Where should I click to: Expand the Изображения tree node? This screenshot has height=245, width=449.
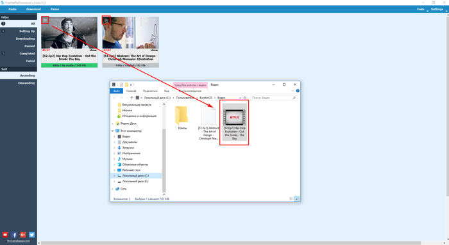point(114,154)
